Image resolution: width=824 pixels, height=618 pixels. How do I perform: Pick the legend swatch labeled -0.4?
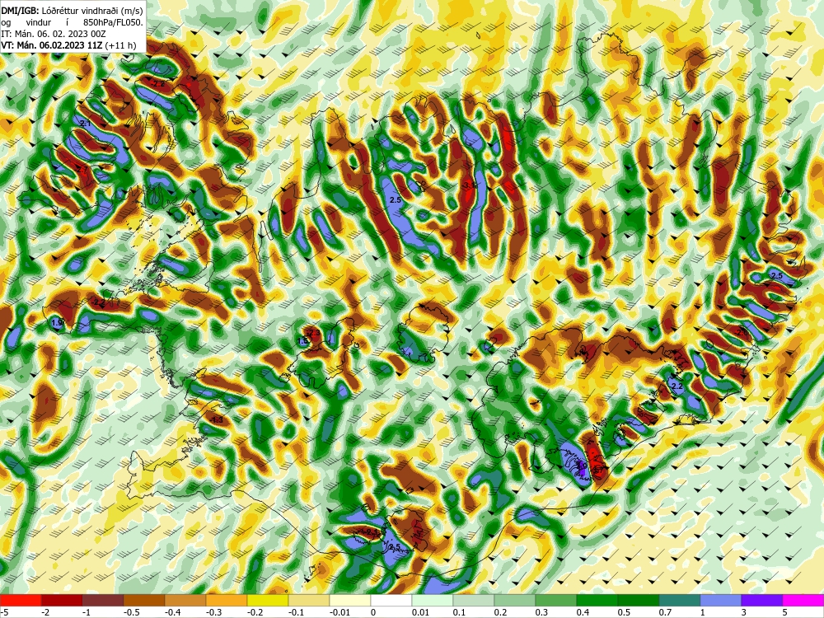click(x=185, y=600)
